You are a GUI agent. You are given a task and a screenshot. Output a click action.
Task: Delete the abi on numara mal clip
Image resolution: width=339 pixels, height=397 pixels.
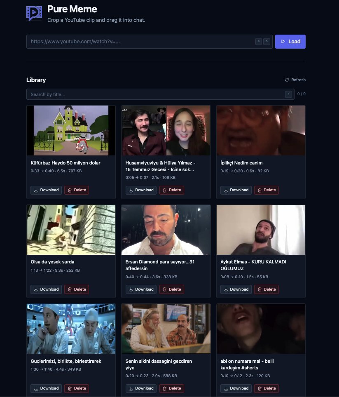(267, 388)
